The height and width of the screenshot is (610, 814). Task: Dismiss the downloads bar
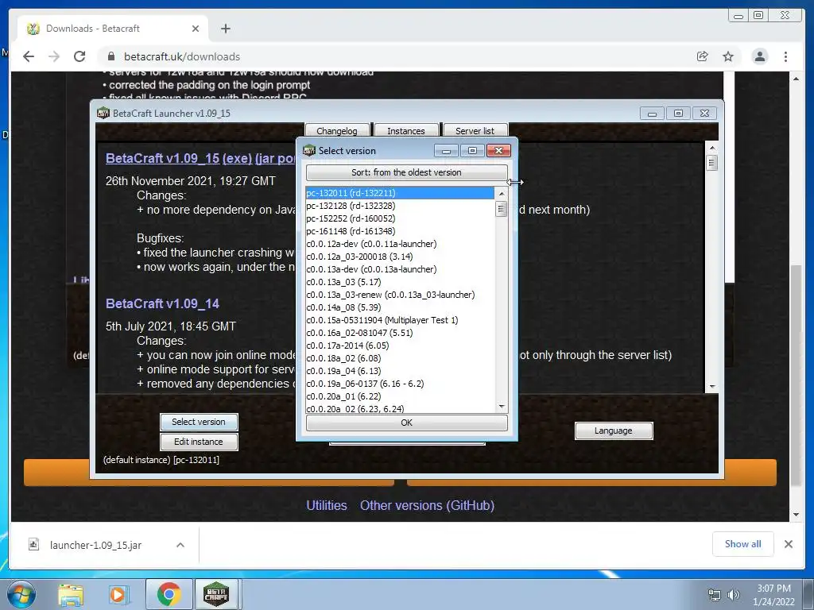tap(788, 544)
